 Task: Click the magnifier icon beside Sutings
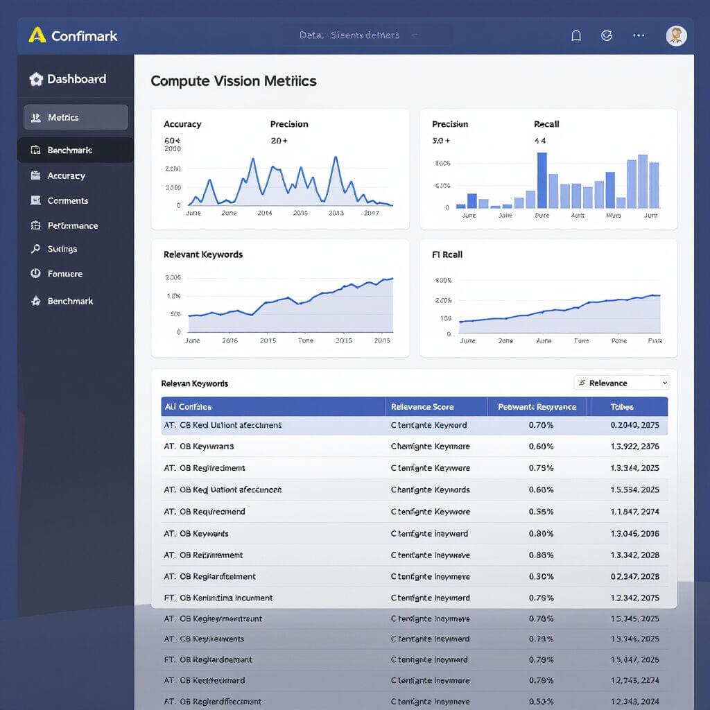coord(36,249)
